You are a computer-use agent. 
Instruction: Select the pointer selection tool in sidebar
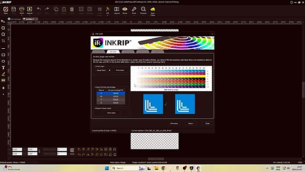[x=3, y=21]
